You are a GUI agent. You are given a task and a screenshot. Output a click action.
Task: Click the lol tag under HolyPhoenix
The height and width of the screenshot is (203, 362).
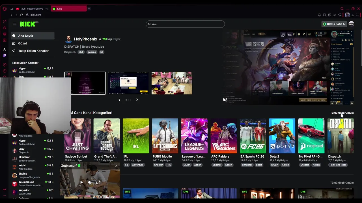pyautogui.click(x=102, y=52)
